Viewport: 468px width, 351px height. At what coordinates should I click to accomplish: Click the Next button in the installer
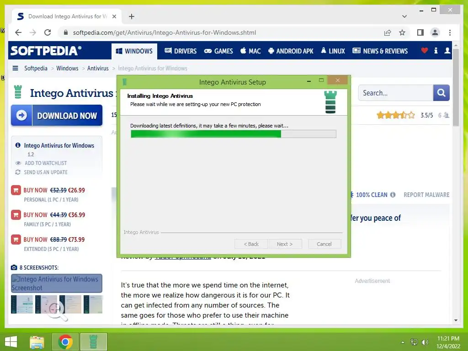285,244
